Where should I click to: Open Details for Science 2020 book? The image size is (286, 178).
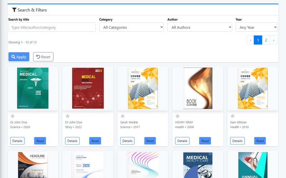click(x=17, y=141)
